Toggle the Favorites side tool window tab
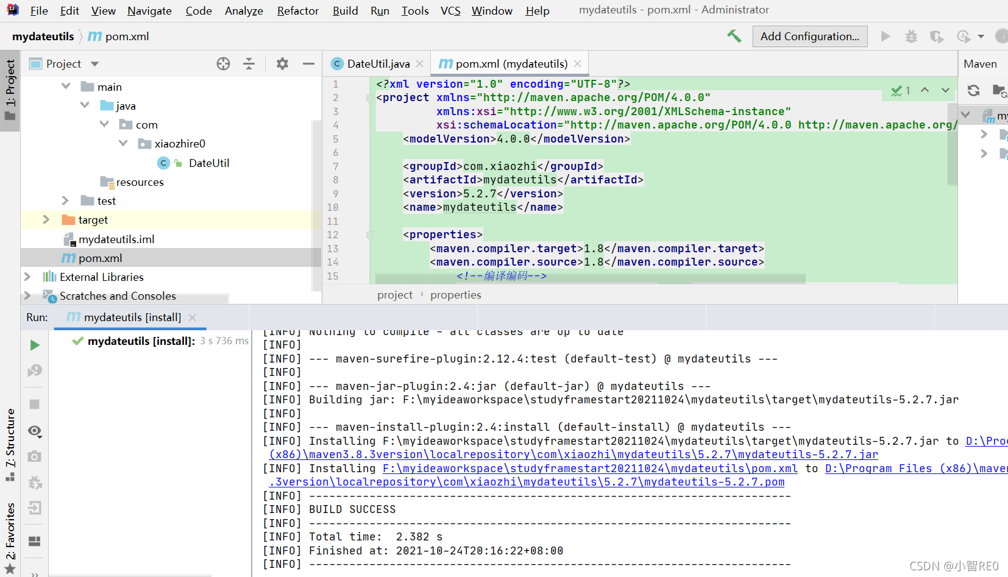Screen dimensions: 1008x577 click(x=10, y=538)
